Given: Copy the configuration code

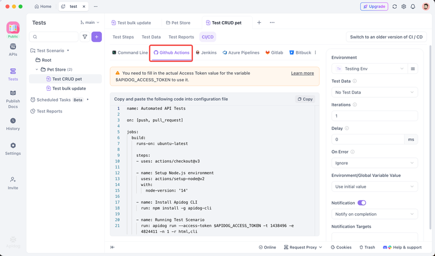Looking at the screenshot, I should tap(305, 99).
